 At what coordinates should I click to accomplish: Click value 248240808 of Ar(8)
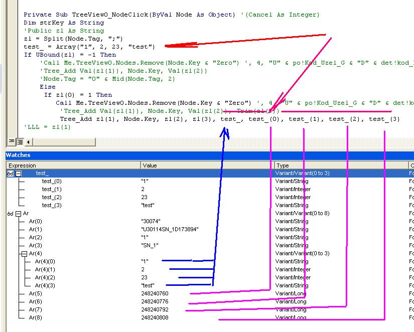tap(155, 317)
